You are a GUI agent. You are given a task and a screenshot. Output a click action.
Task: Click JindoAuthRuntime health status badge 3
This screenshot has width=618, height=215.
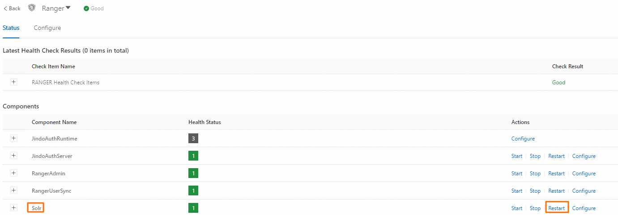coord(193,139)
